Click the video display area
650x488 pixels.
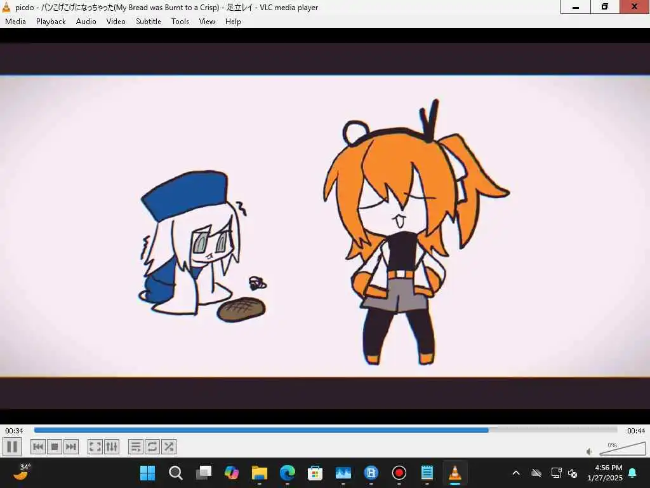click(325, 226)
